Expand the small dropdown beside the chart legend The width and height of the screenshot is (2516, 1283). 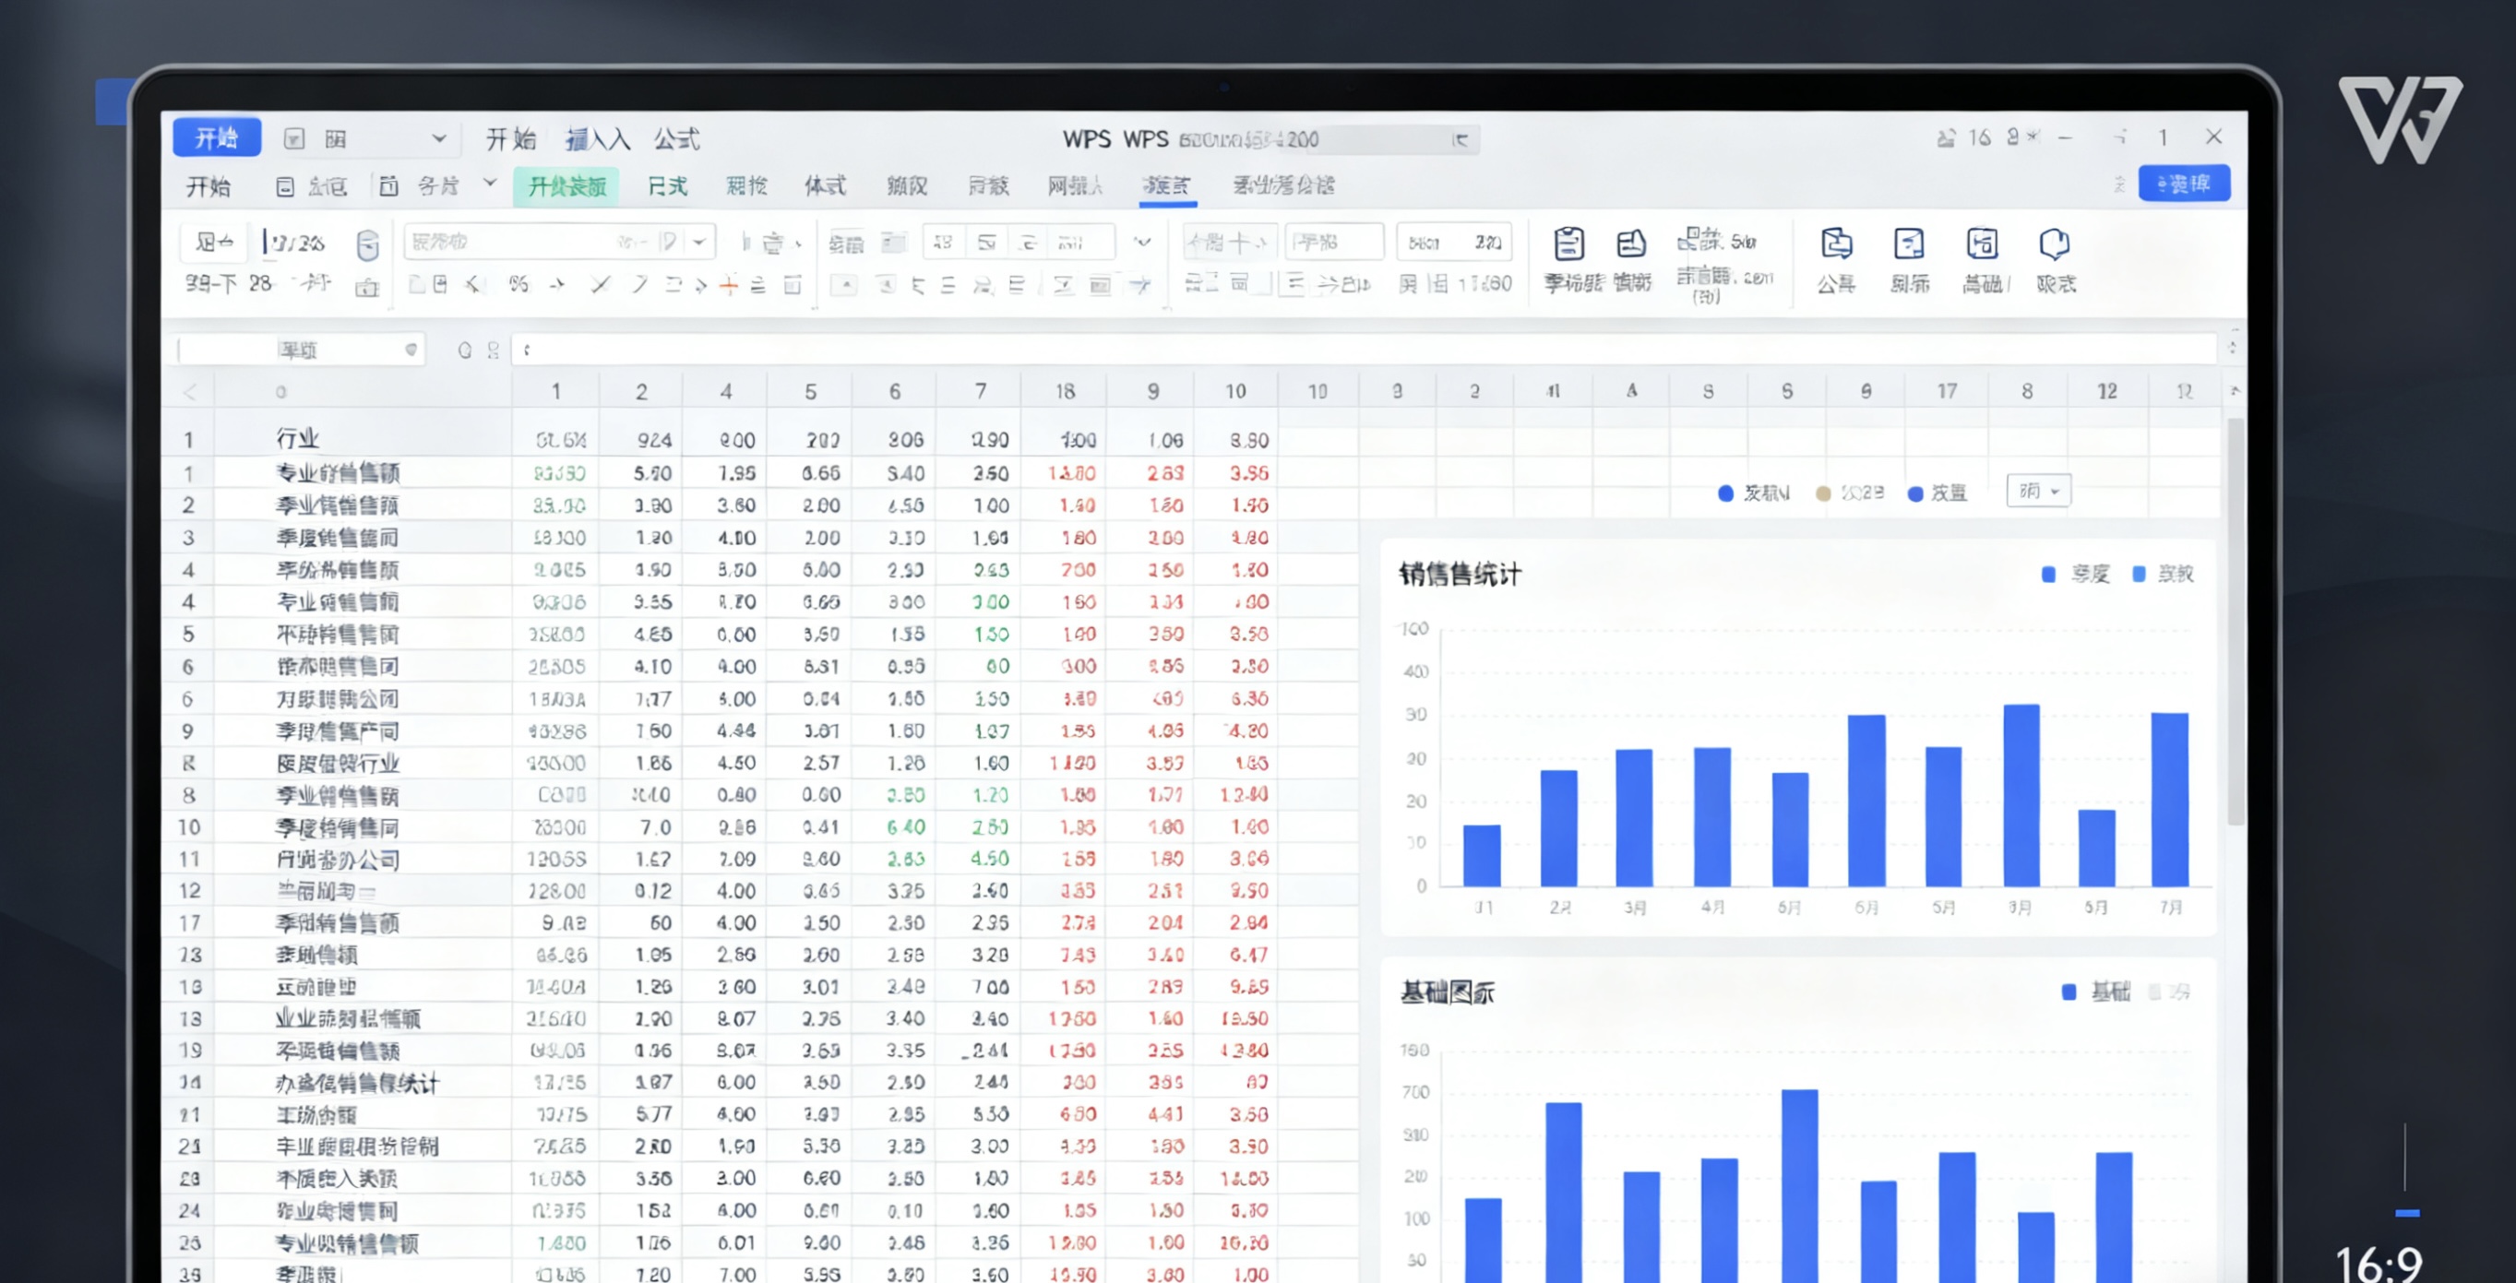[2038, 491]
